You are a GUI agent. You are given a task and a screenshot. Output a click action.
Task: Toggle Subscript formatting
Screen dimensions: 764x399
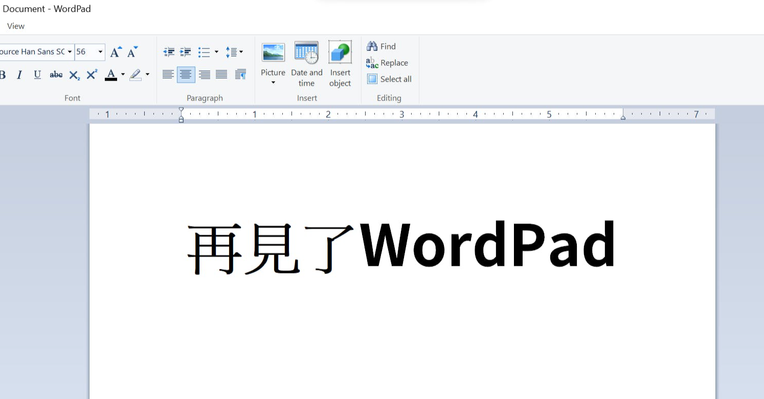(x=74, y=76)
